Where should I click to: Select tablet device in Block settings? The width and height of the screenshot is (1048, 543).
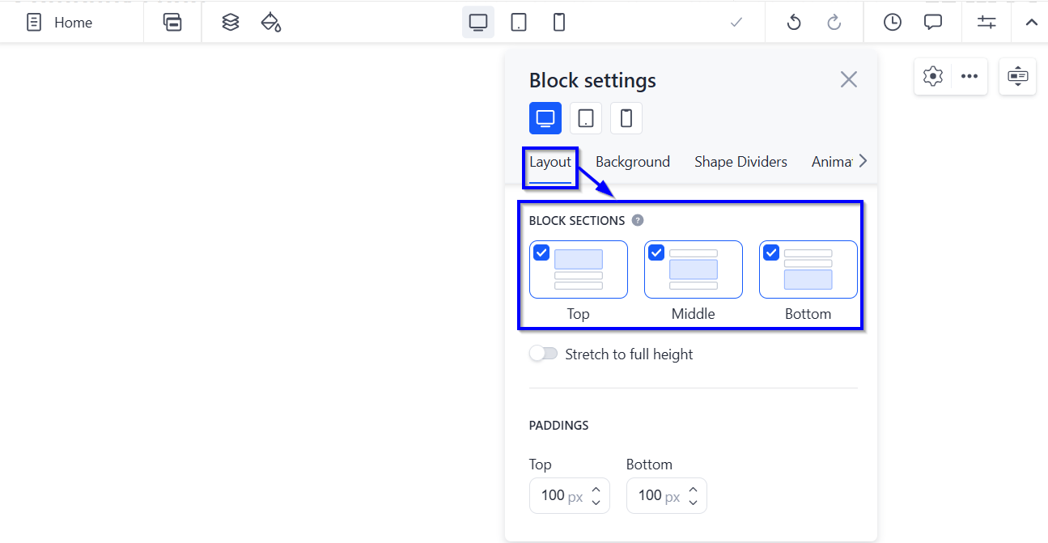pos(586,118)
